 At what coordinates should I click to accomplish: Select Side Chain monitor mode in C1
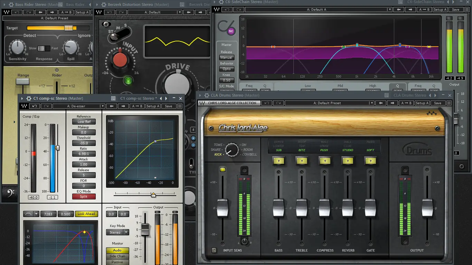pos(117,256)
